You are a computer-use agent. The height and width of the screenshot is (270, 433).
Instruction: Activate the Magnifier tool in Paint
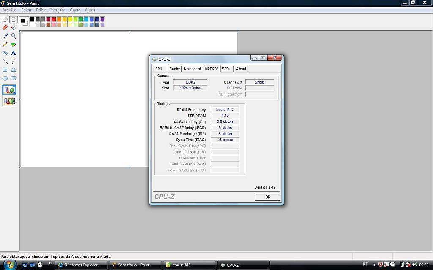pos(14,36)
